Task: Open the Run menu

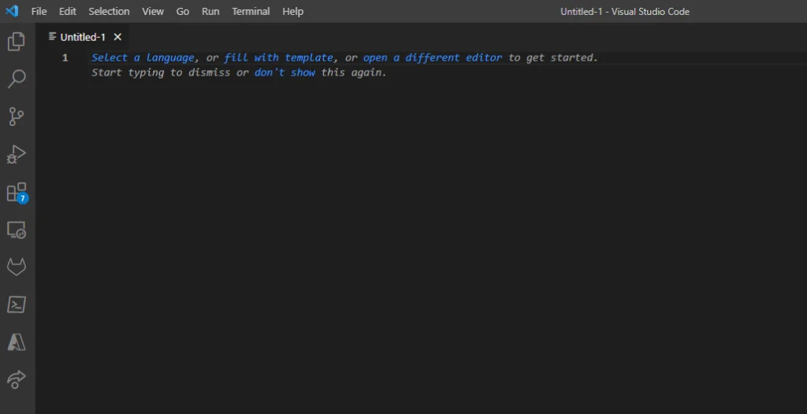Action: tap(210, 11)
